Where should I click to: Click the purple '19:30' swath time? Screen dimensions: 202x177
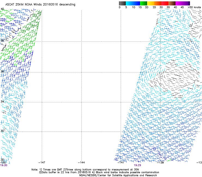coord(4,165)
